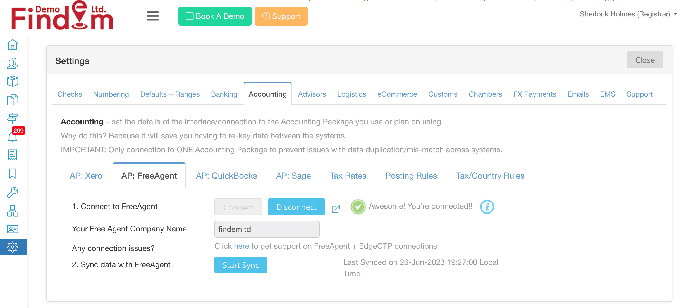Open the Logistics tab
This screenshot has height=308, width=684.
click(x=351, y=94)
